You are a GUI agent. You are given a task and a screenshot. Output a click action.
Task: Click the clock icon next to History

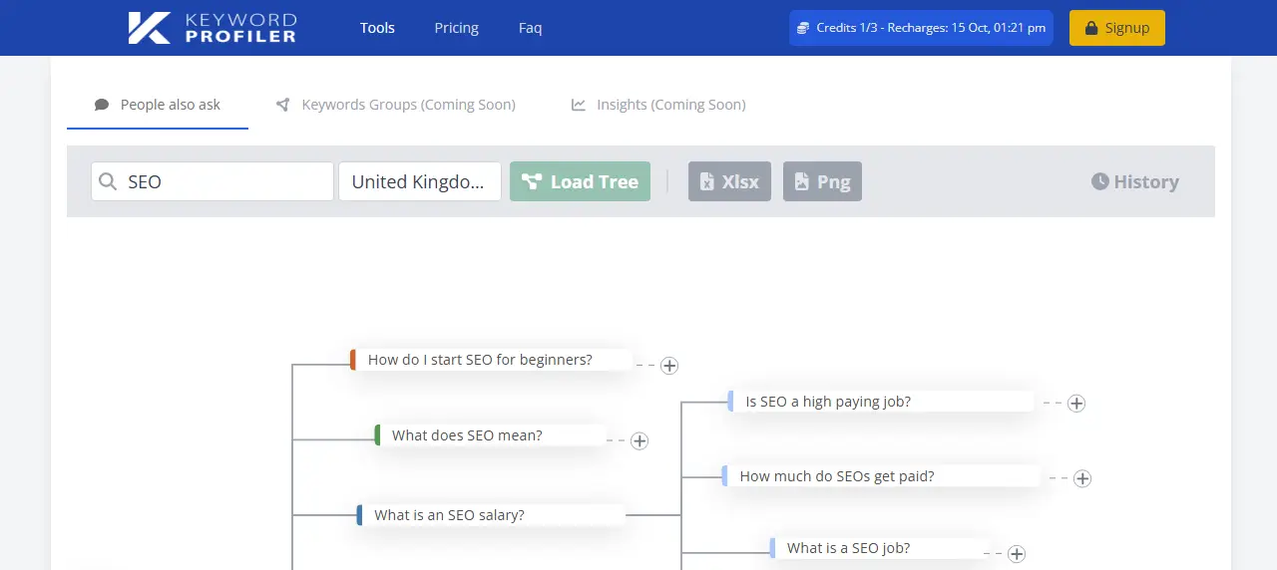1100,181
